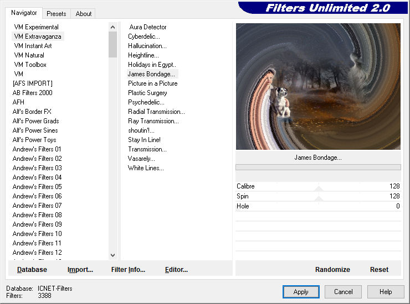Select the Navigator tab
Image resolution: width=410 pixels, height=304 pixels.
24,13
